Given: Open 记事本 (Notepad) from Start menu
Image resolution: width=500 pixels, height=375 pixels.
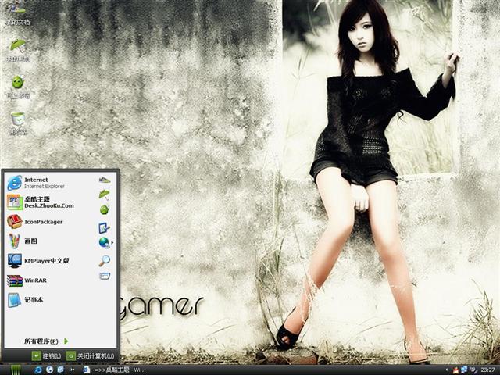Looking at the screenshot, I should pos(31,300).
